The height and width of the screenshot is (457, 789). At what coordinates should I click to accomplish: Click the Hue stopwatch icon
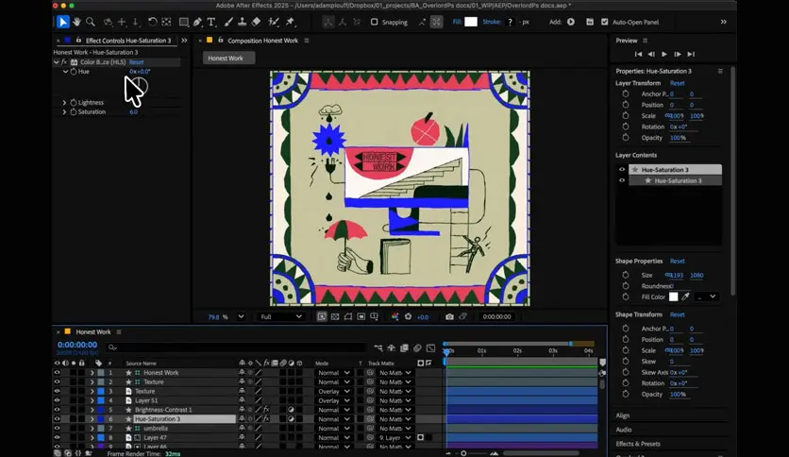[x=74, y=72]
